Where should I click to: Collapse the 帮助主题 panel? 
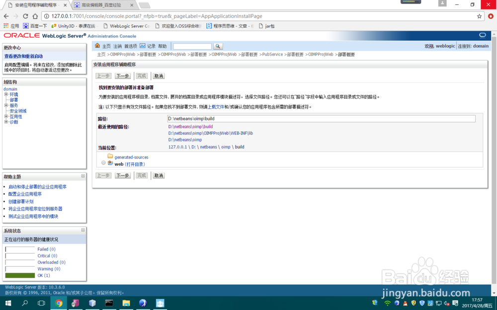point(83,176)
